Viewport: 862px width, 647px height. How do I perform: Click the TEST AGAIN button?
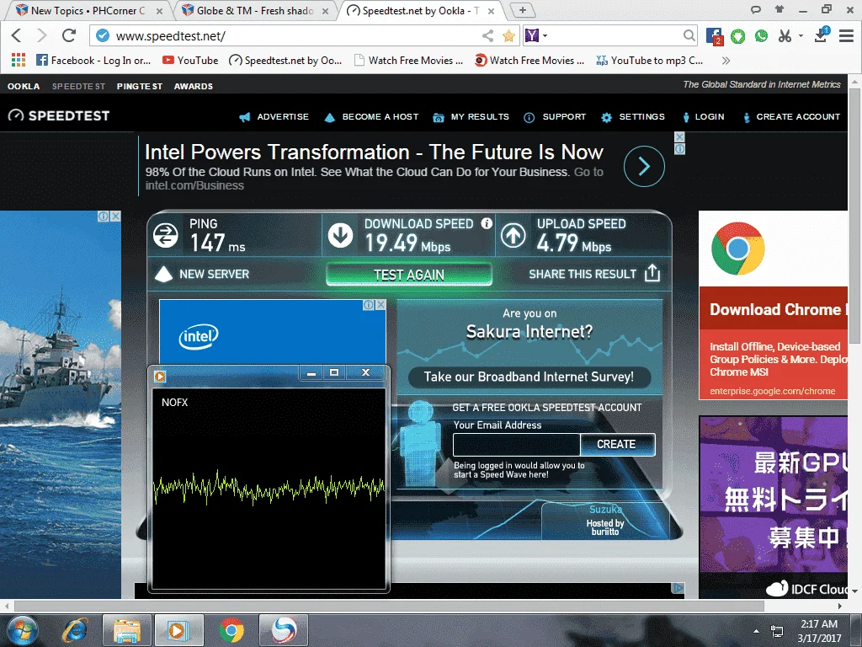tap(409, 275)
